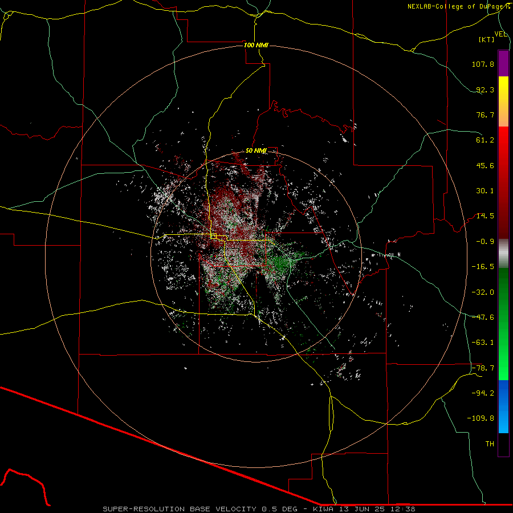Click the 30.1 velocity scale value
The image size is (513, 513).
tap(485, 191)
